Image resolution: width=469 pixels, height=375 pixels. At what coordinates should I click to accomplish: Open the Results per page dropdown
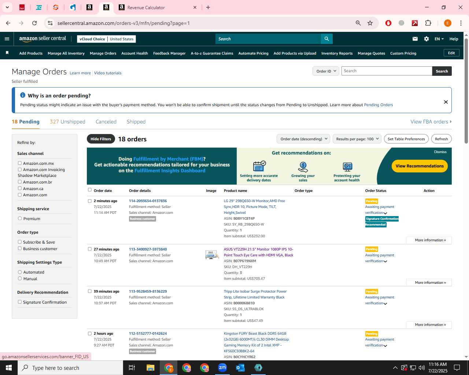[x=357, y=139]
